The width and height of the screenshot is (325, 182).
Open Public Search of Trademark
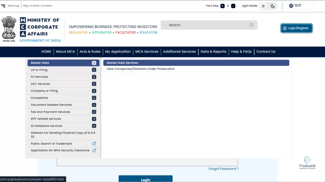pos(51,144)
